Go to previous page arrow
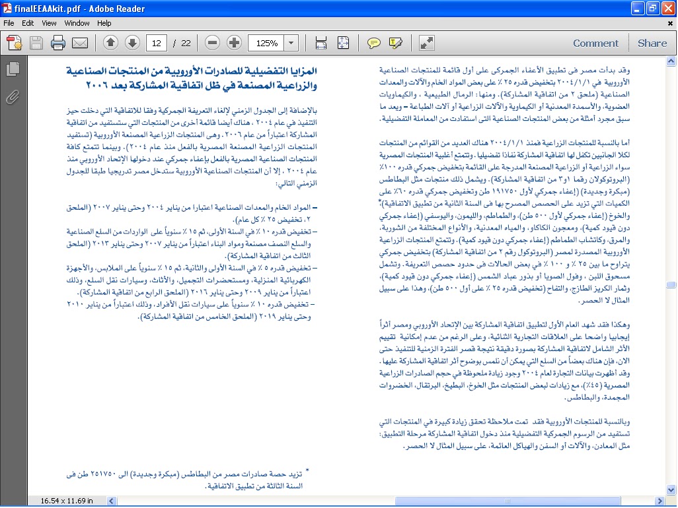The image size is (678, 508). click(x=111, y=42)
